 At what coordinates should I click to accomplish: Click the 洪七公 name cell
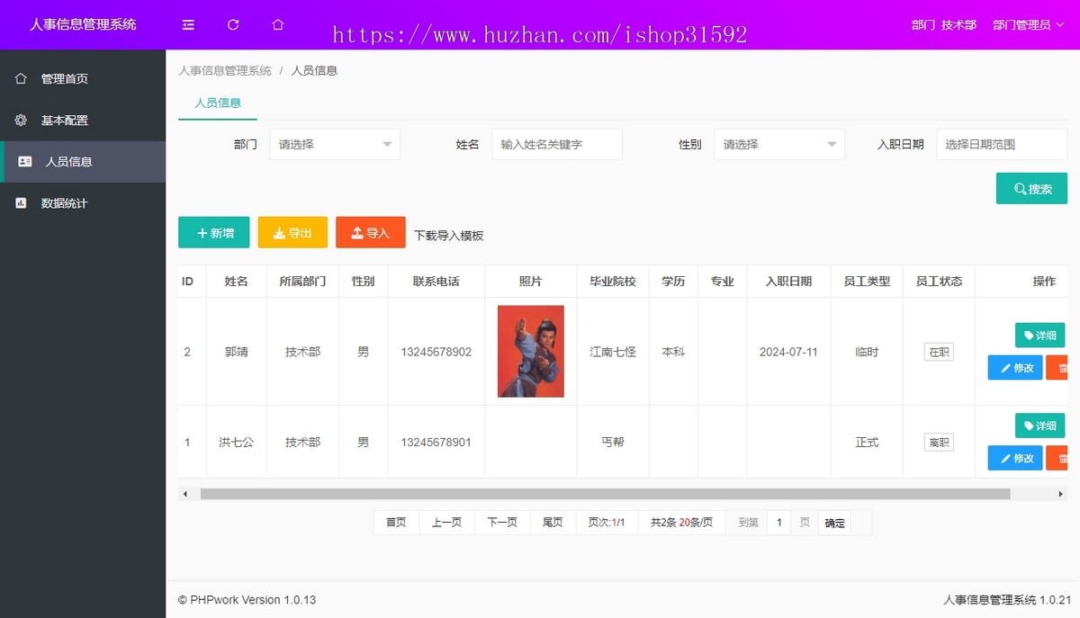[x=236, y=442]
